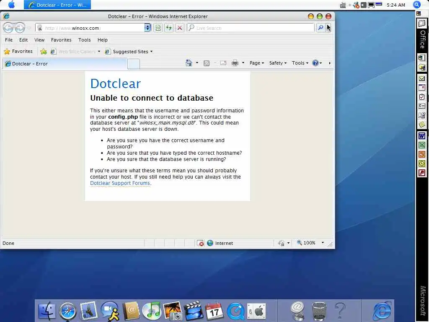The width and height of the screenshot is (429, 322).
Task: Click the Add to Favorites Bar star icon
Action: click(x=43, y=52)
